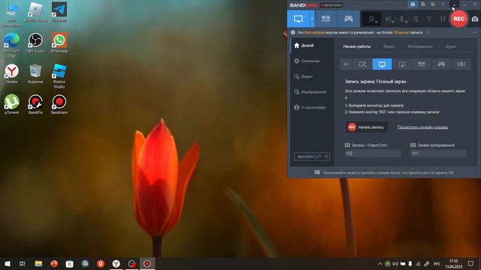Open BandiFix desktop shortcut
The width and height of the screenshot is (481, 270).
point(35,104)
